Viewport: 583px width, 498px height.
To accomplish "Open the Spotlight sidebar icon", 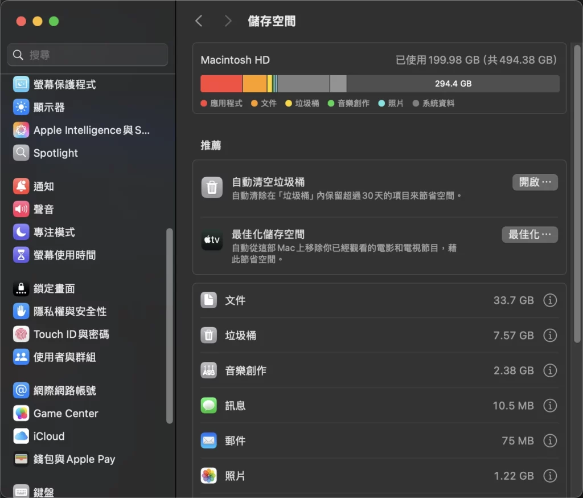I will [x=21, y=153].
